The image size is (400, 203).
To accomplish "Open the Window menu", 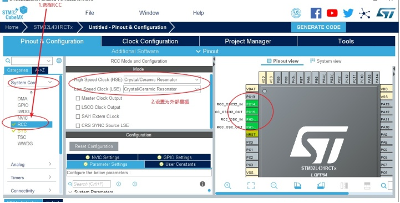I will pyautogui.click(x=149, y=13).
